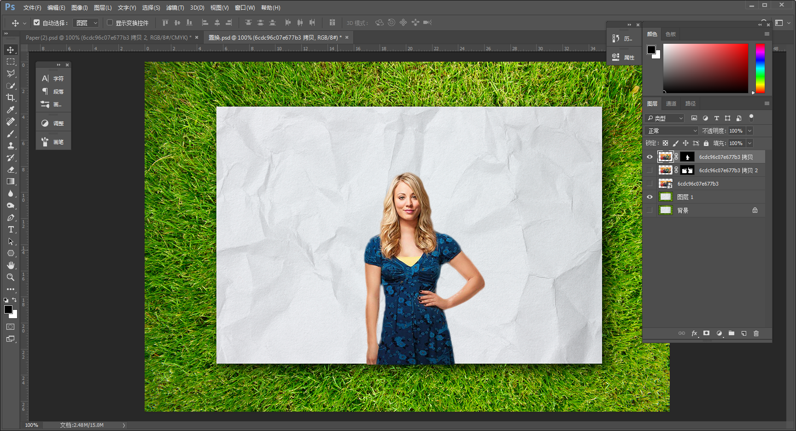Show the '6cdc96c07e677b3 拷贝 2' layer

pyautogui.click(x=650, y=170)
